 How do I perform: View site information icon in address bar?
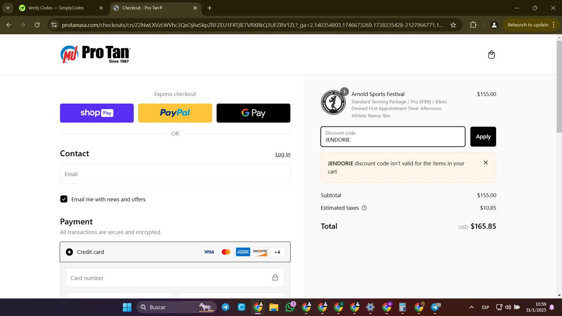tap(54, 25)
